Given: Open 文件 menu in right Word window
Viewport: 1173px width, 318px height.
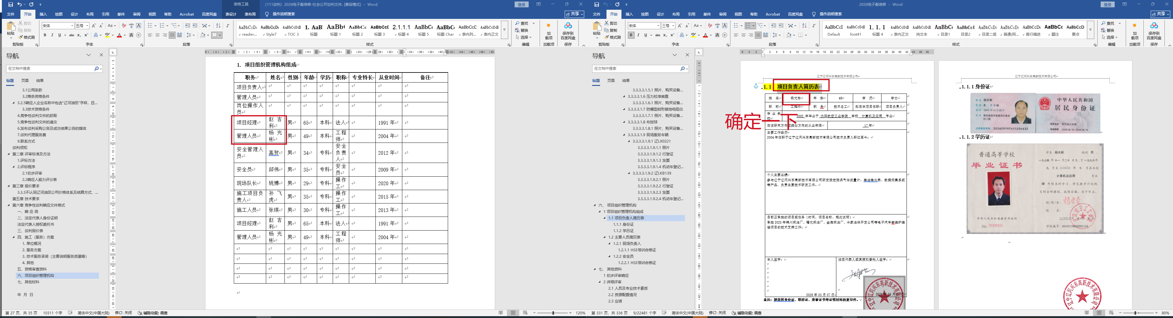Looking at the screenshot, I should click(x=597, y=14).
